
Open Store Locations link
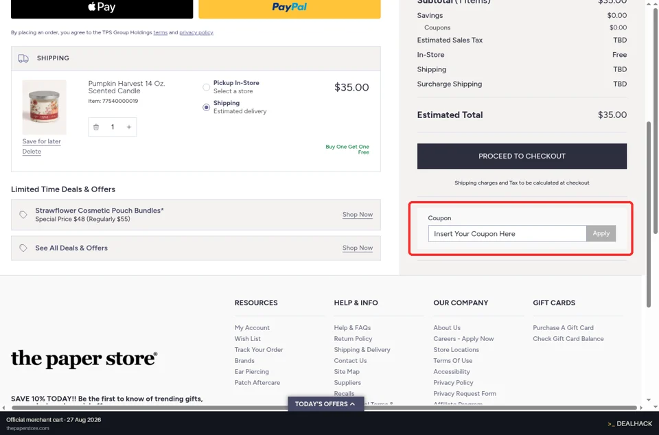[x=456, y=349]
